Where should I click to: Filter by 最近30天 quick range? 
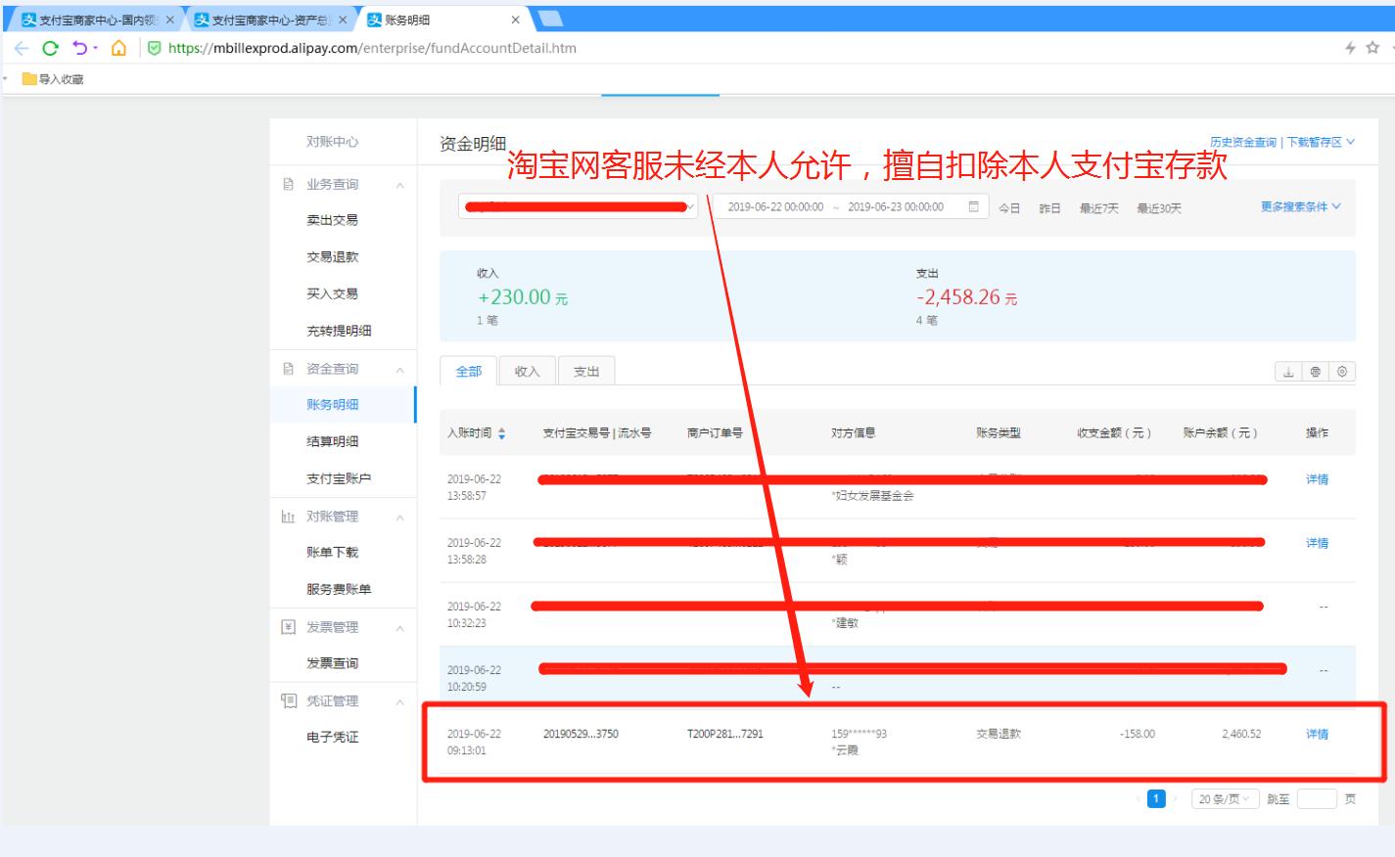pyautogui.click(x=1159, y=208)
